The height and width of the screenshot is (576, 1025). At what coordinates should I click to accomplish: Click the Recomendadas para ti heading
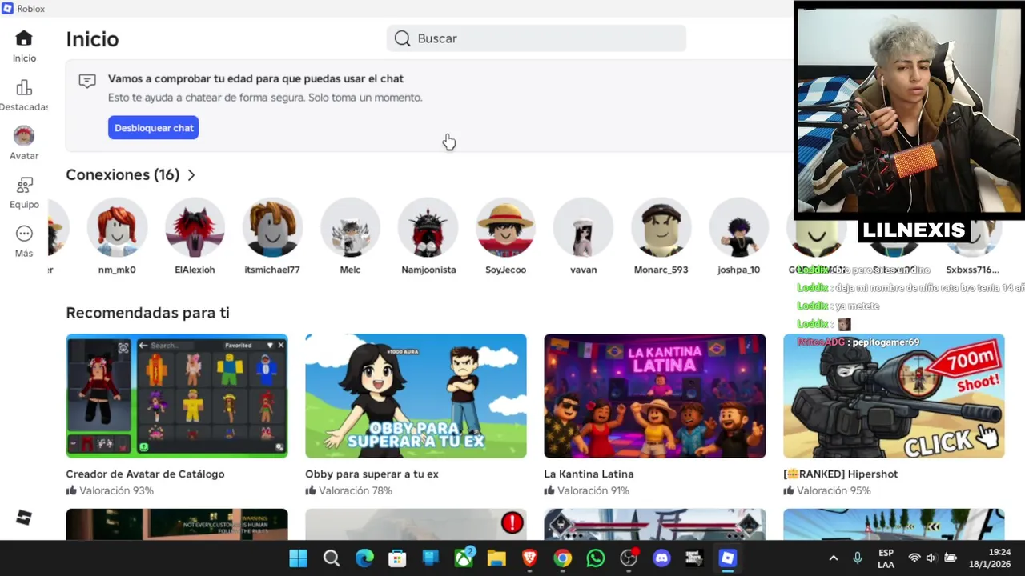click(x=147, y=313)
